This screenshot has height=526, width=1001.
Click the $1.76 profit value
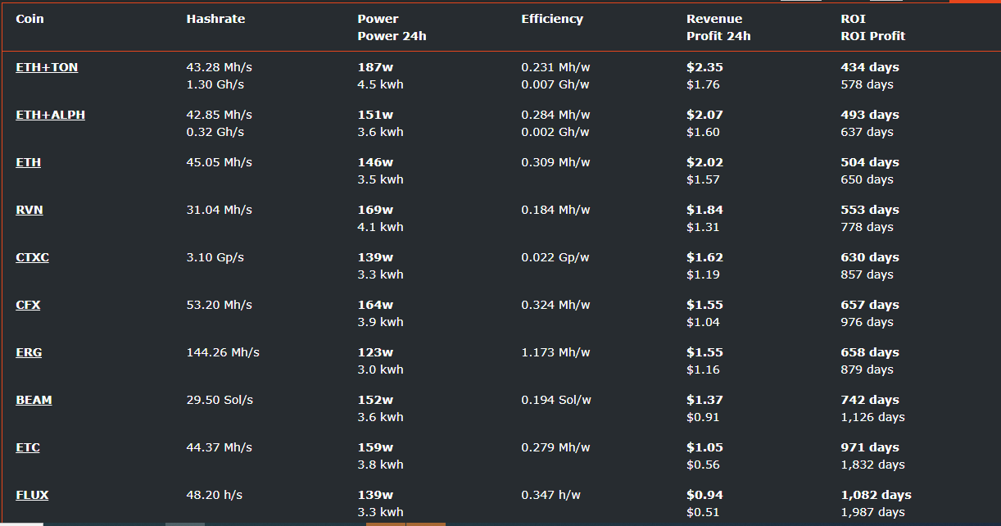coord(703,84)
